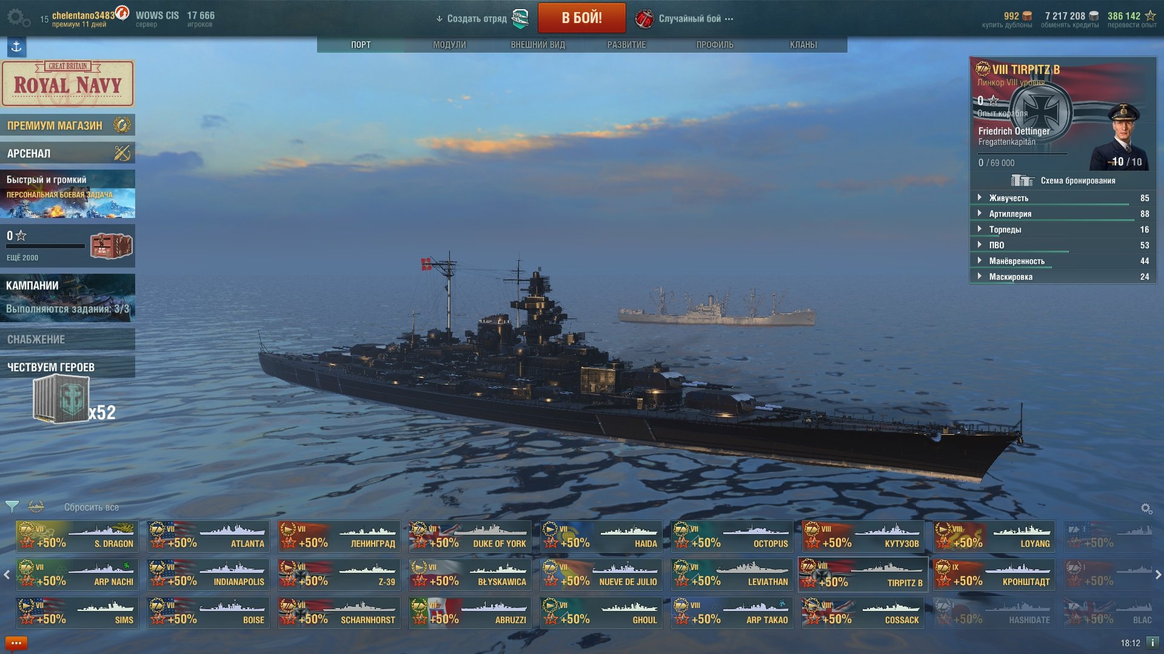This screenshot has width=1164, height=654.
Task: Click the chat bubble icon at bottom-left
Action: click(16, 643)
